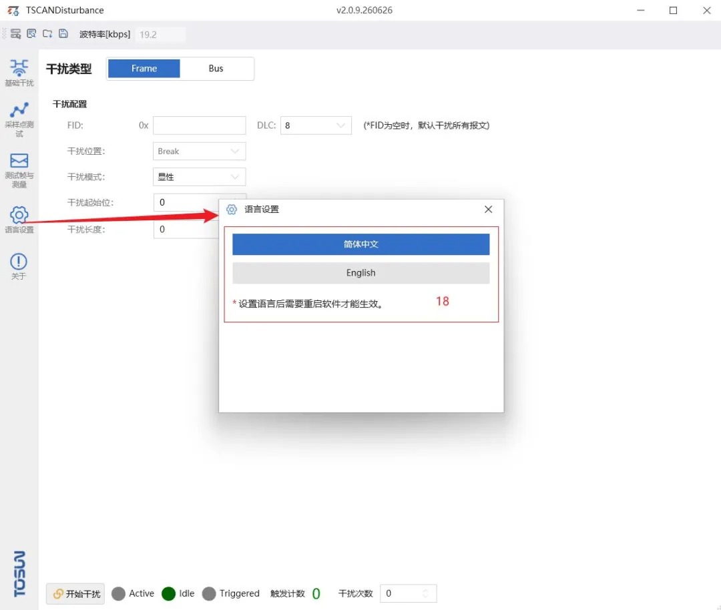The height and width of the screenshot is (610, 721).
Task: Click the version text v2.0.9.260626
Action: tap(365, 10)
